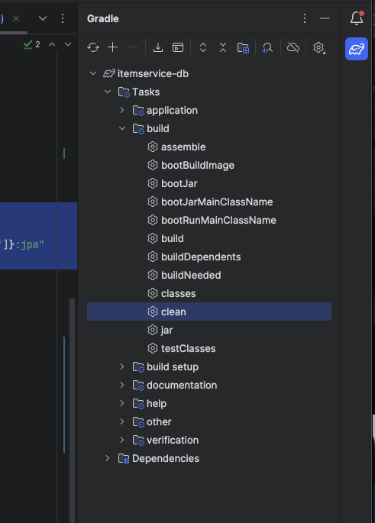The image size is (375, 523).
Task: Select the bootJar task
Action: 209,183
